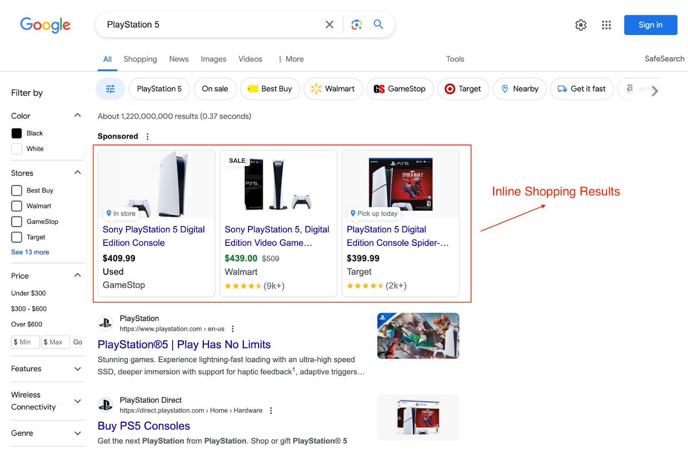Switch to the Images tab
688x449 pixels.
[x=213, y=59]
